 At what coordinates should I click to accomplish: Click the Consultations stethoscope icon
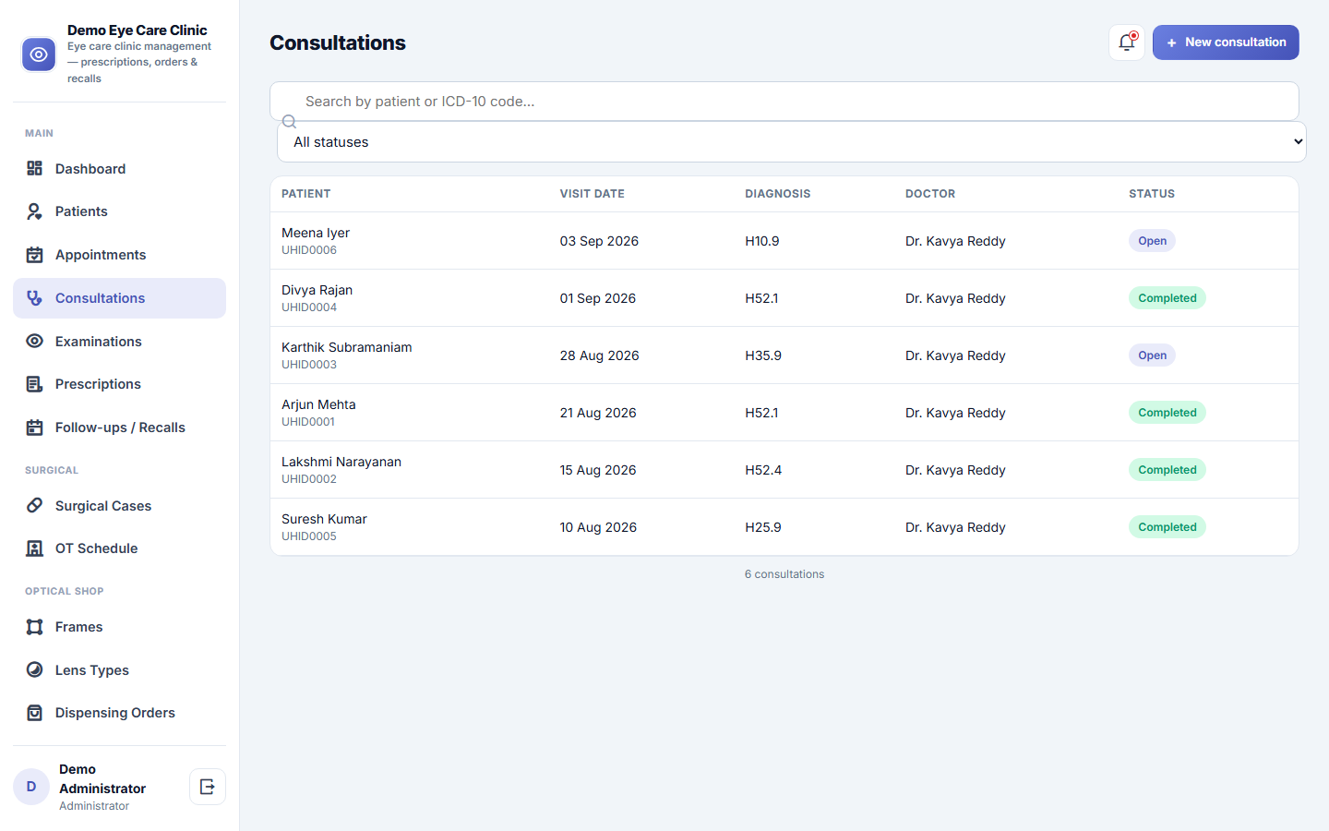35,298
